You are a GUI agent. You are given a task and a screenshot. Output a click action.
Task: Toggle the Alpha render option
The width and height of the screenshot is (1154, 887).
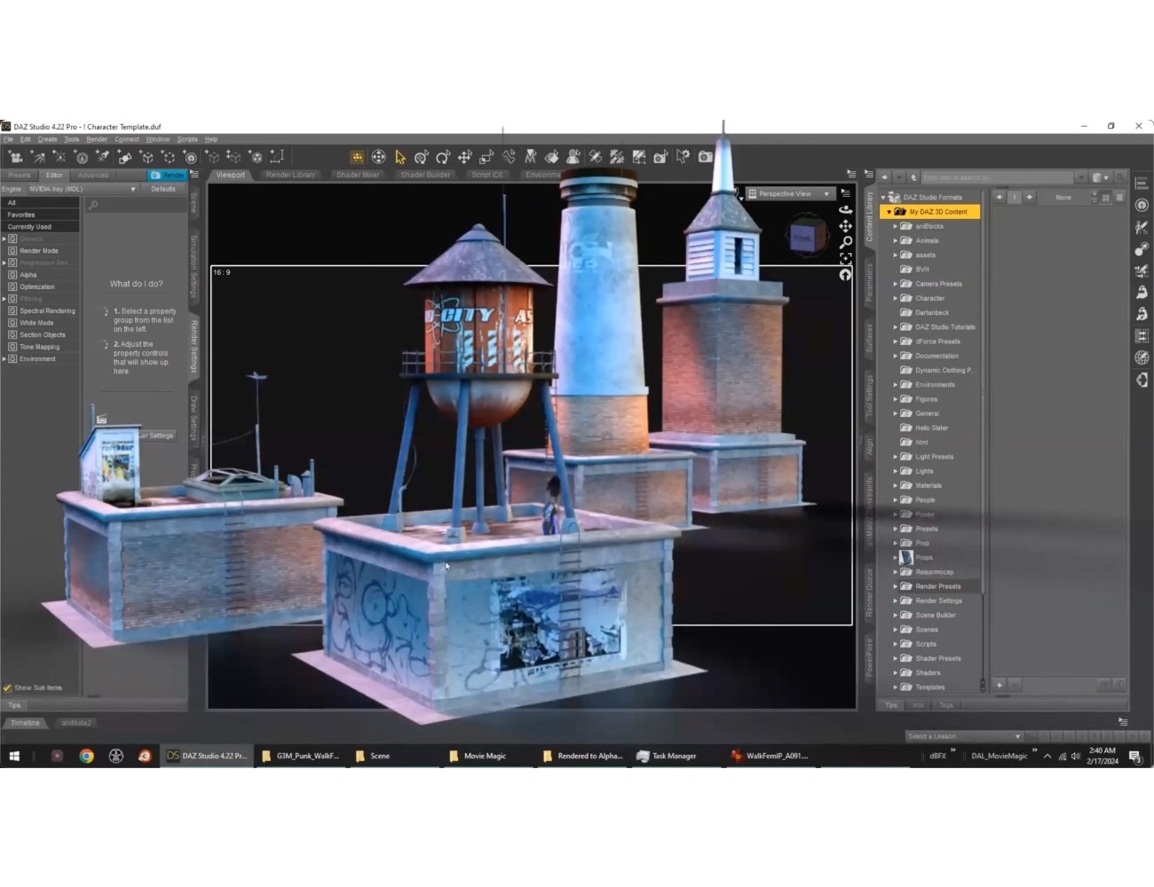28,274
